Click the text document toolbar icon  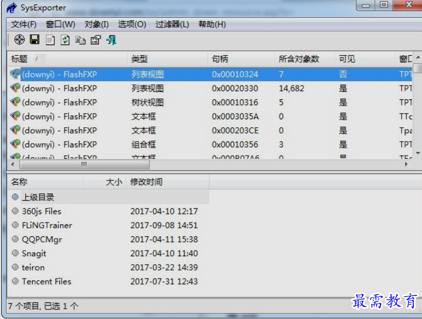click(x=50, y=40)
